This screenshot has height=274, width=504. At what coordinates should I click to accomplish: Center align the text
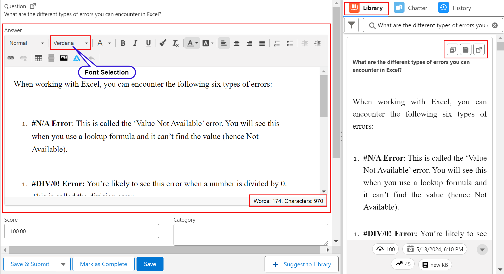(237, 43)
